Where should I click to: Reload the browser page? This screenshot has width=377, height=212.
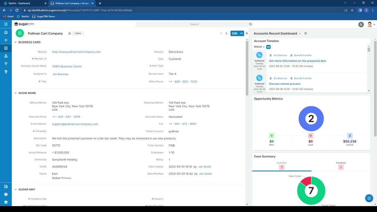pyautogui.click(x=17, y=10)
